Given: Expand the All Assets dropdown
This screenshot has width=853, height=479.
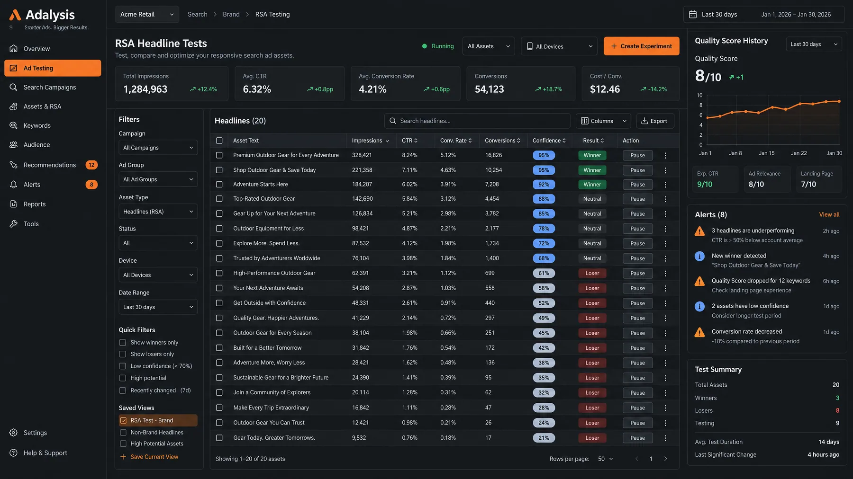Looking at the screenshot, I should coord(488,46).
